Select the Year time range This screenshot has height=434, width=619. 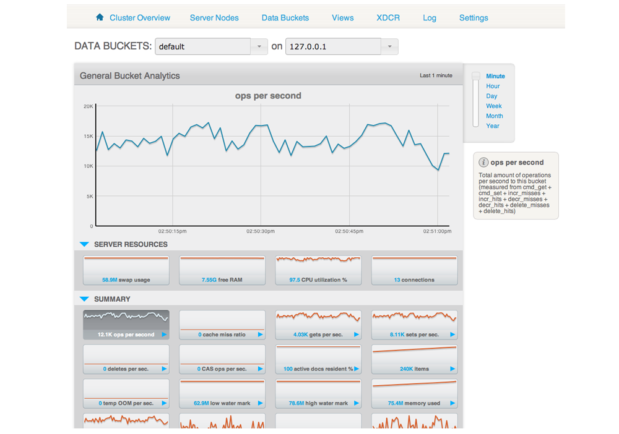click(x=492, y=126)
